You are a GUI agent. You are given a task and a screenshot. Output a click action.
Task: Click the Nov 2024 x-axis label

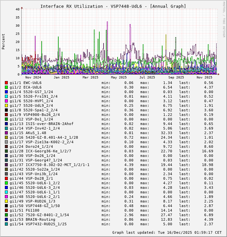click(x=33, y=77)
